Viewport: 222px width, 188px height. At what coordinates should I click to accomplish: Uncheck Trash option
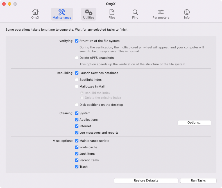click(x=77, y=167)
